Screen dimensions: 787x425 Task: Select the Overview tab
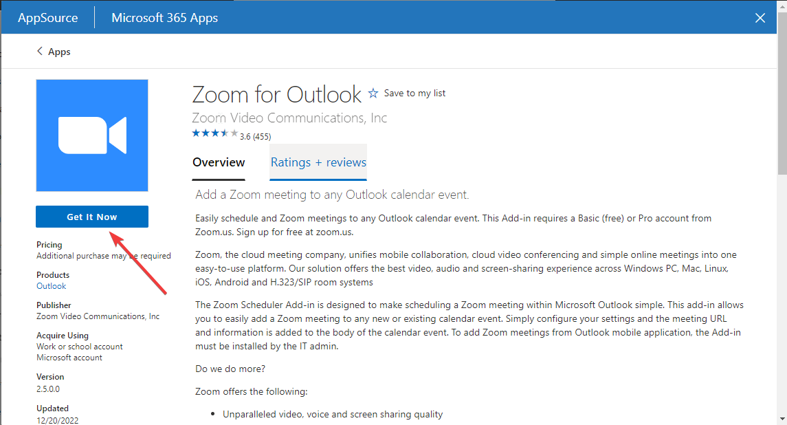tap(219, 162)
